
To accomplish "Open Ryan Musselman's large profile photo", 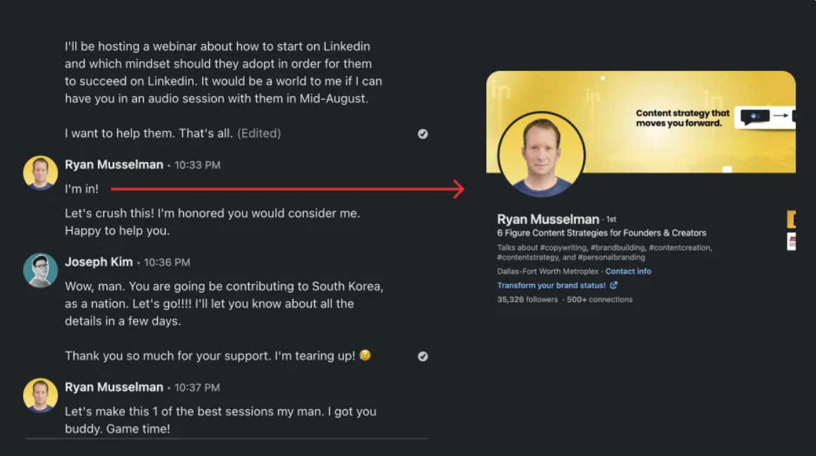I will click(x=541, y=154).
